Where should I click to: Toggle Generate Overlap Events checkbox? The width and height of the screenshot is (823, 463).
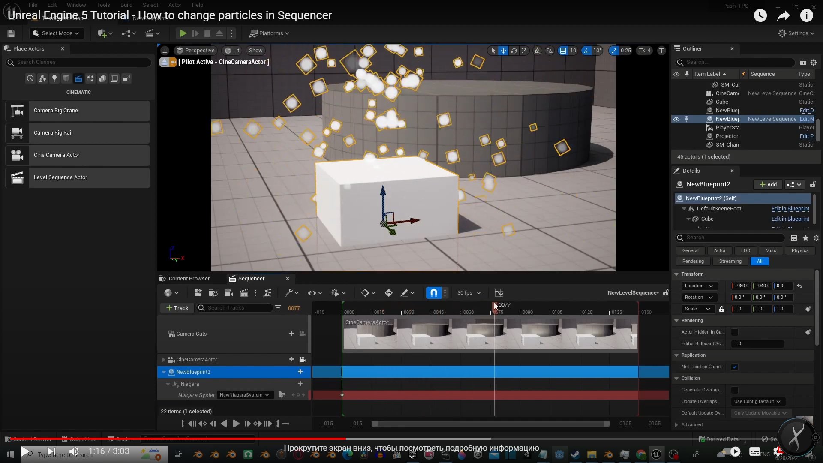pos(735,390)
